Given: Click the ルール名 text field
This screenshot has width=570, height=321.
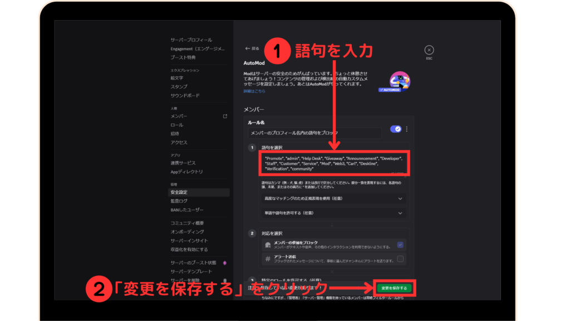Looking at the screenshot, I should pyautogui.click(x=315, y=133).
